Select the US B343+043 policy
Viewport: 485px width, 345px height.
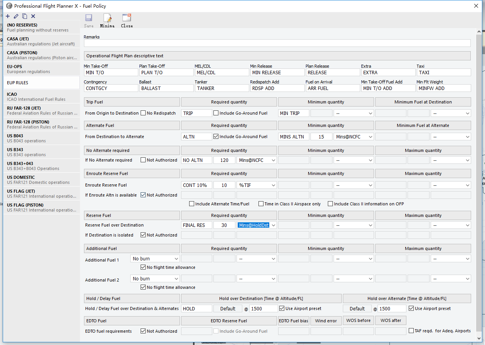pos(42,166)
